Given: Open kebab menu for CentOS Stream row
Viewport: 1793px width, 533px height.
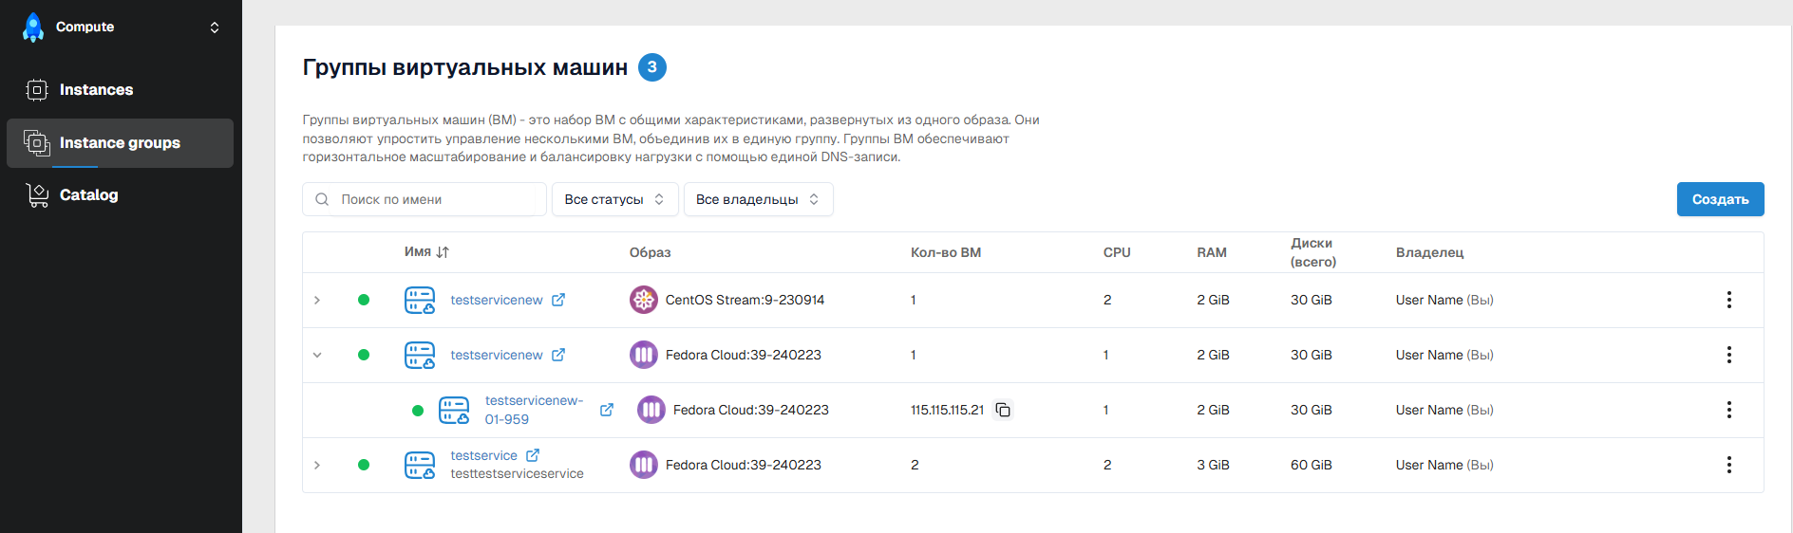Looking at the screenshot, I should (1728, 300).
